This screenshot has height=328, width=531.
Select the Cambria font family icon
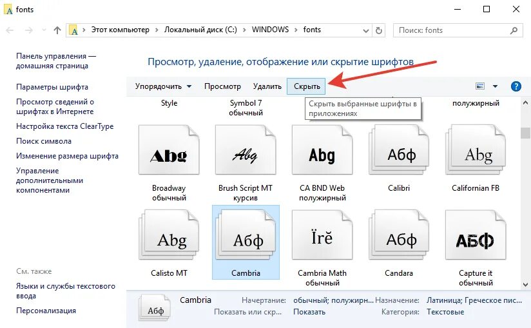[x=246, y=235]
